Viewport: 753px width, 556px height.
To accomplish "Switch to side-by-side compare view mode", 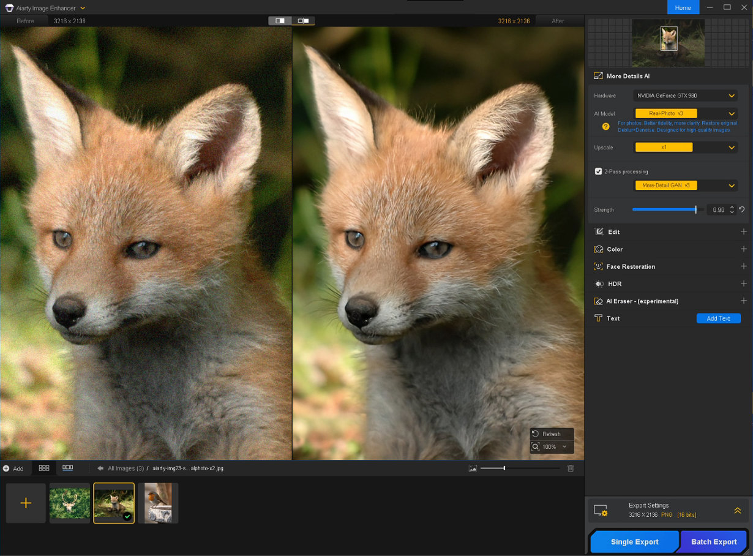I will click(303, 21).
